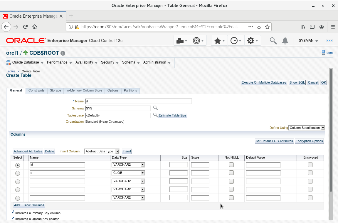Screen dimensions: 338x223
Task: Open Data Type dropdown for id column
Action: pos(128,165)
